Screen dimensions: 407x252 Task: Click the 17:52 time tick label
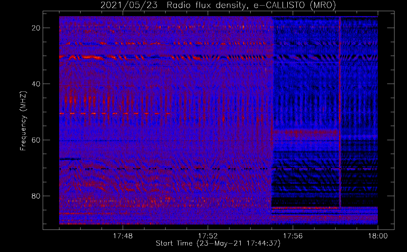(208, 236)
